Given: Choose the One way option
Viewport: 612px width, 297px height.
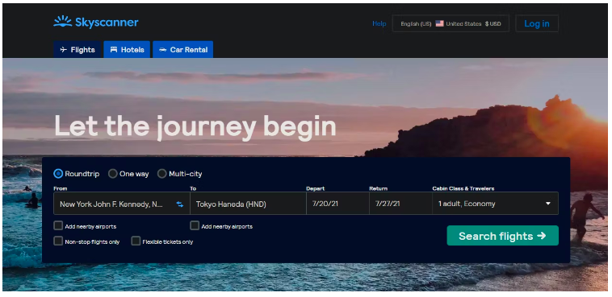Looking at the screenshot, I should click(x=113, y=174).
